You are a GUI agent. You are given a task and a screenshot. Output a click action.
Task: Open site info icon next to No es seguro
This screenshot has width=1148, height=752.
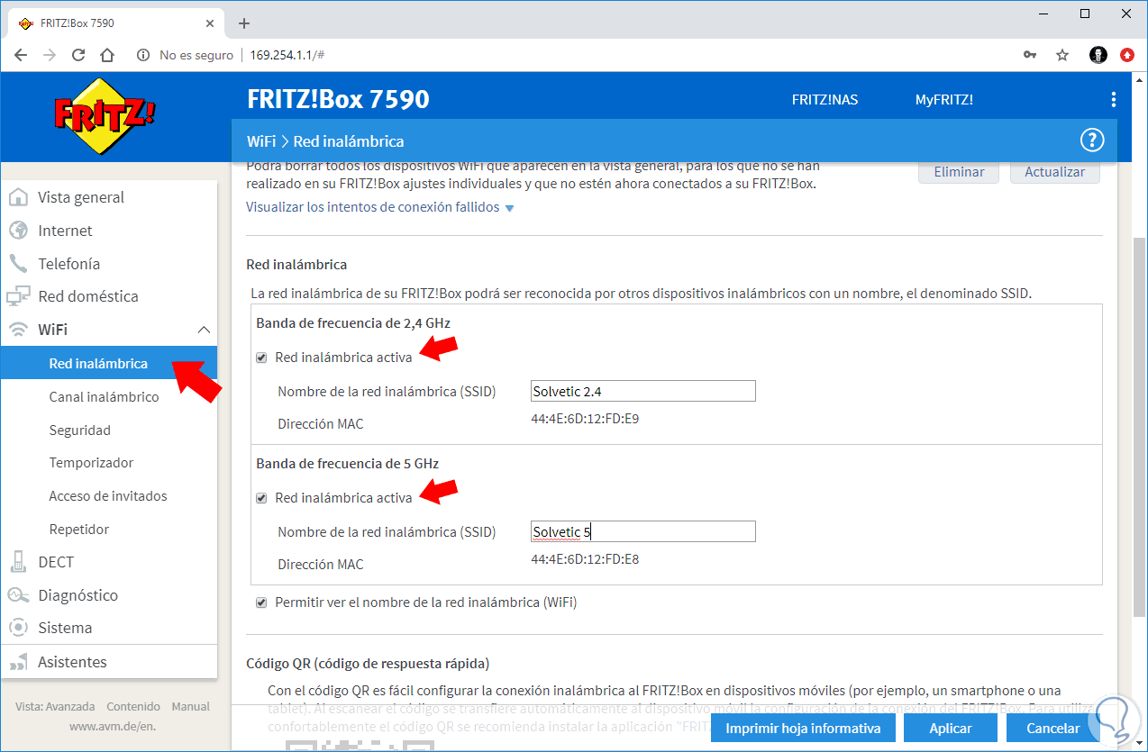tap(142, 55)
